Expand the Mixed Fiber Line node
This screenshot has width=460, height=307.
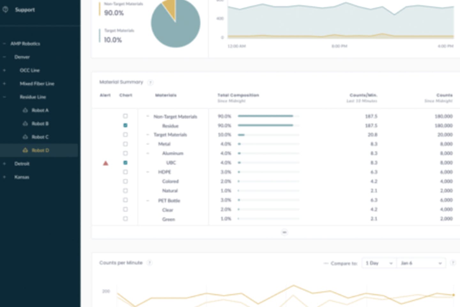coord(4,83)
